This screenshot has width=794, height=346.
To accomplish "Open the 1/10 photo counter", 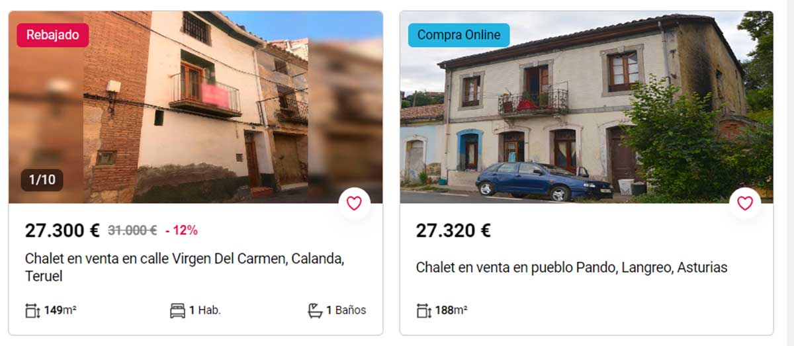I will [42, 180].
